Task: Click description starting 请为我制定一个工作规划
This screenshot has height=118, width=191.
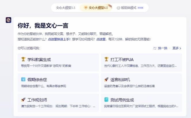Action: (x=58, y=106)
